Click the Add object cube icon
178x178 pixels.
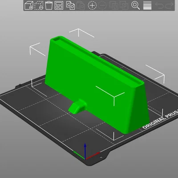(x=28, y=5)
